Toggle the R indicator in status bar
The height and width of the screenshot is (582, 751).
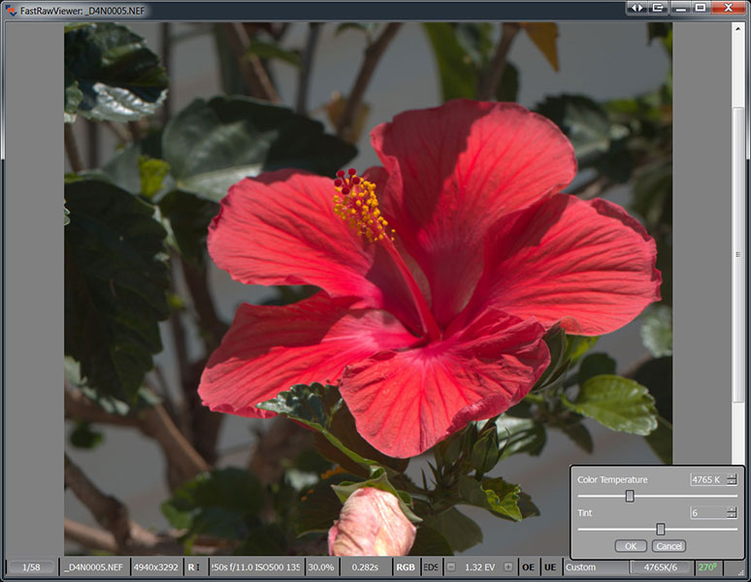click(192, 566)
